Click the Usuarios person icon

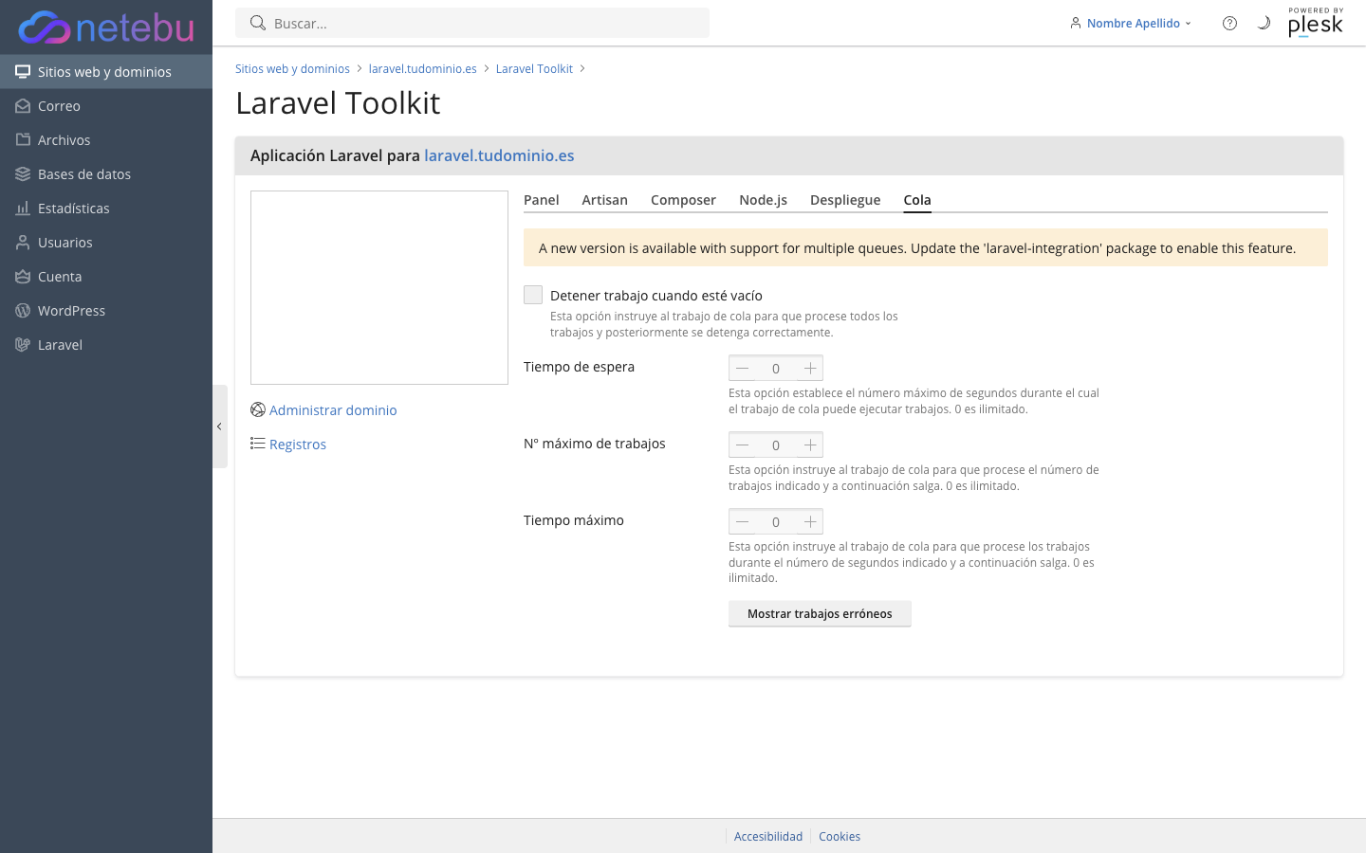tap(23, 243)
